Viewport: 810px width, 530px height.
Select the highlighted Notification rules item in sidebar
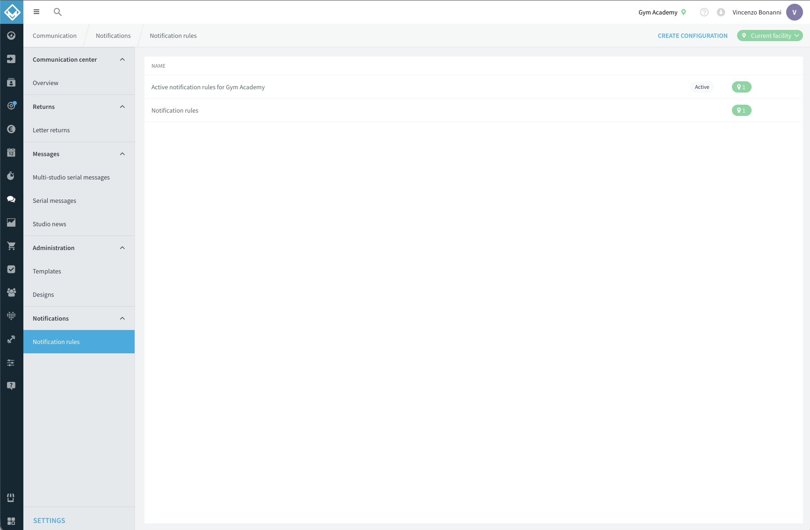coord(79,342)
